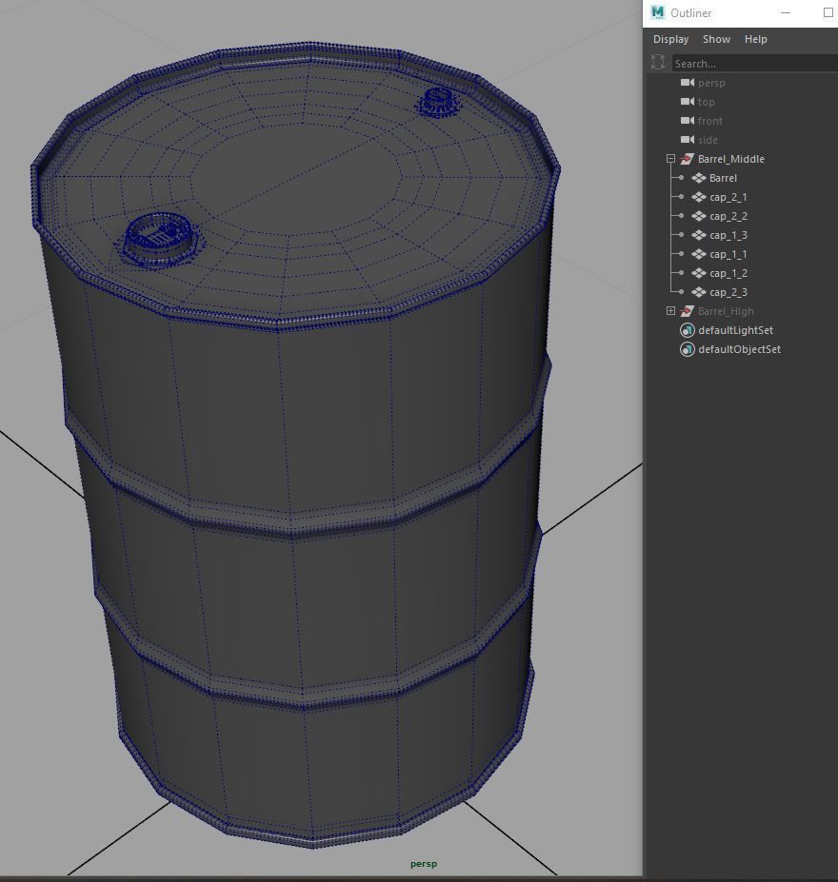Screen dimensions: 838x882
Task: Click the Outliner search field
Action: tap(754, 64)
